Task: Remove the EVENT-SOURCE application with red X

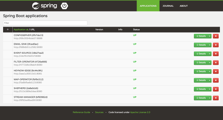Action: coord(216,54)
